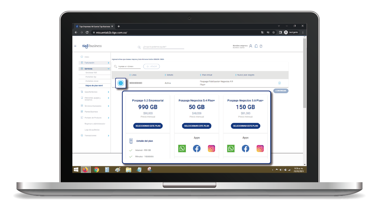Expand the Portales de Producto menu
This screenshot has width=379, height=214.
click(95, 118)
